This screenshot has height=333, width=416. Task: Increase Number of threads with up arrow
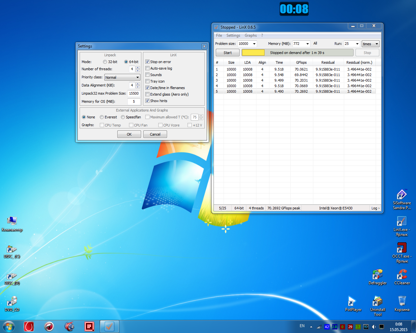[x=138, y=67]
